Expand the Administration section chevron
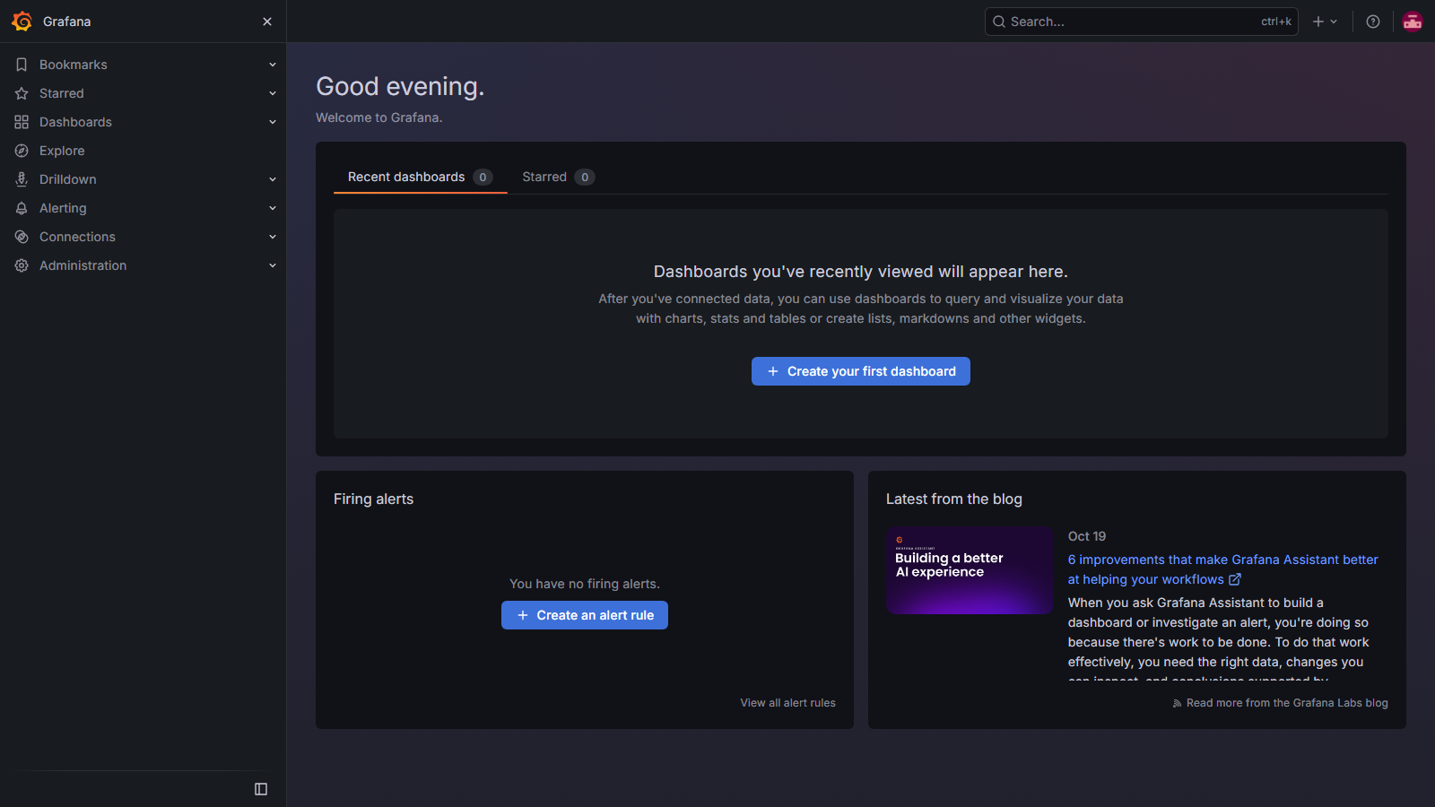 point(273,265)
